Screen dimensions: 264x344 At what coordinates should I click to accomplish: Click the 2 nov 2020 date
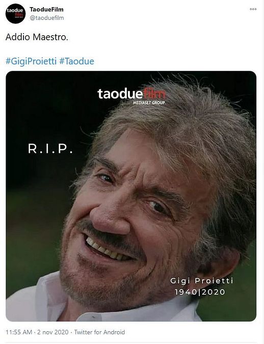coord(52,332)
